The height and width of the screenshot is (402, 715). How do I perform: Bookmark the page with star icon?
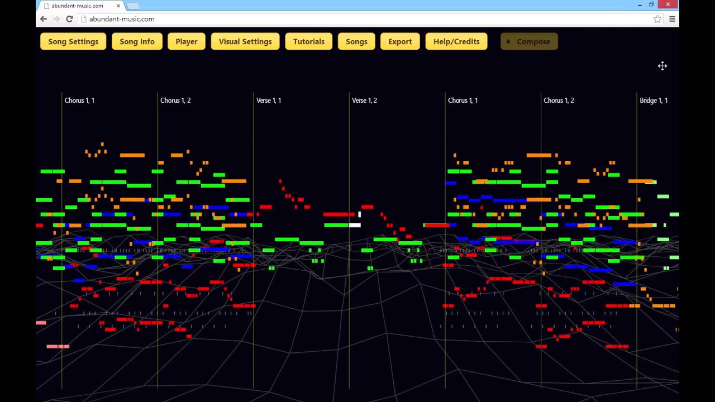point(657,19)
